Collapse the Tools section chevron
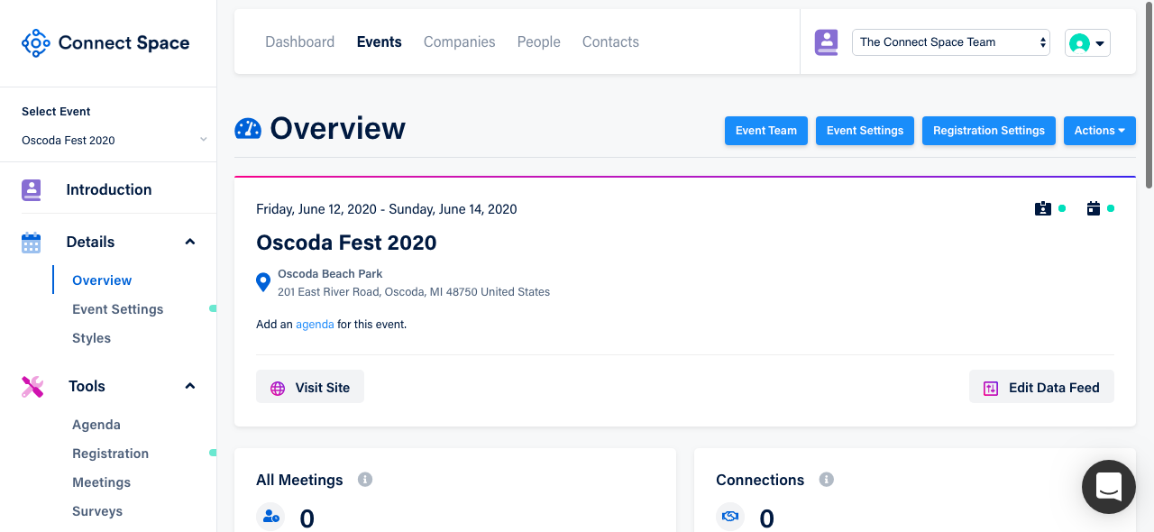Viewport: 1154px width, 532px height. pos(190,386)
